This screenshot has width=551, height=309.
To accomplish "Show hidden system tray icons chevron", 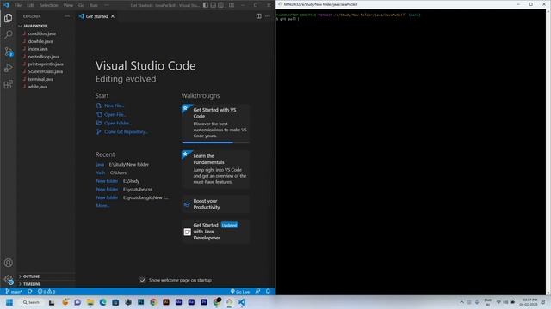I will (x=461, y=302).
